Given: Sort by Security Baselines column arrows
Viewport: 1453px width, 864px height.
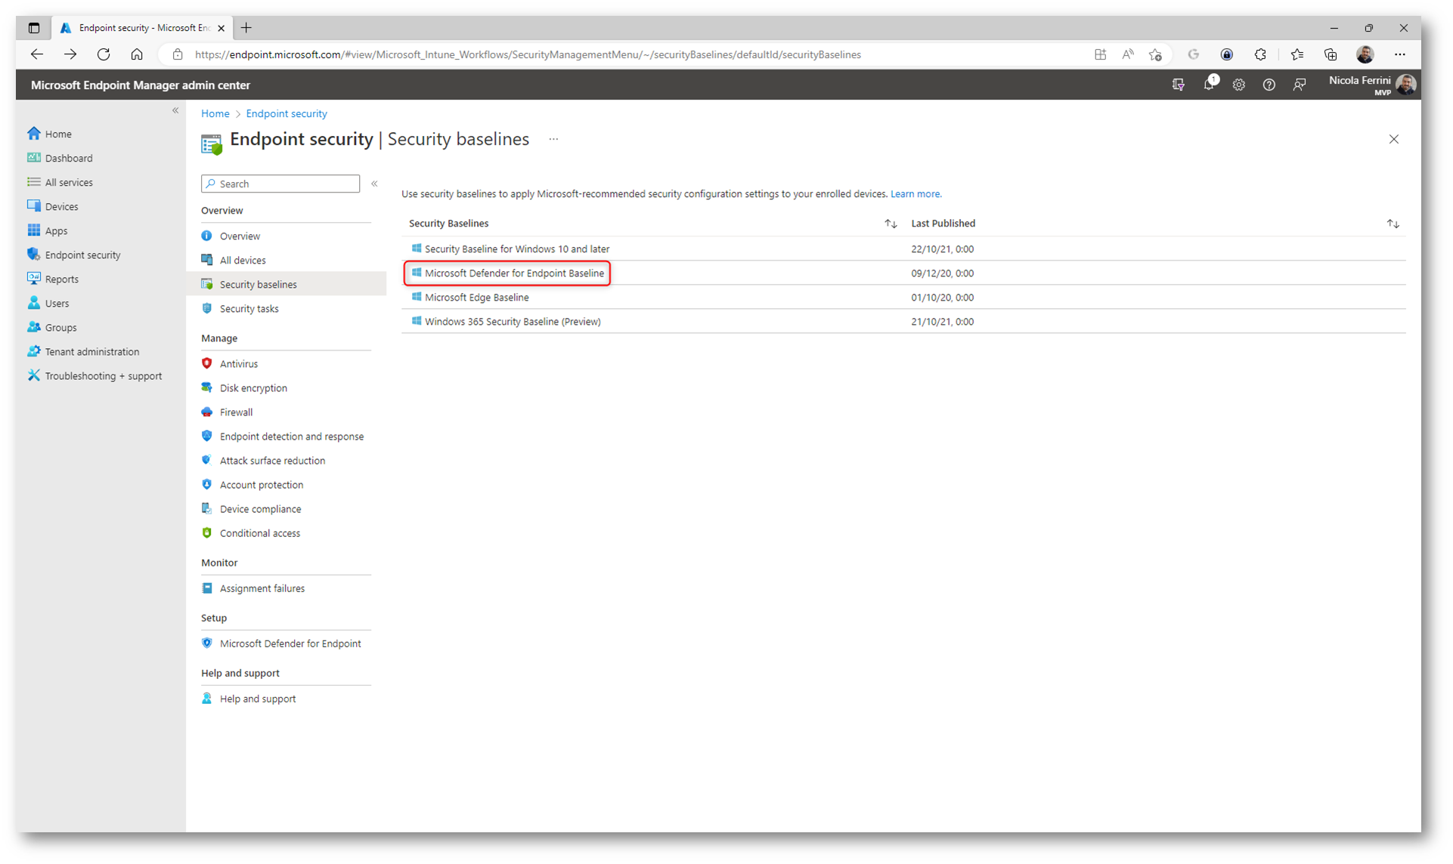Looking at the screenshot, I should 891,224.
